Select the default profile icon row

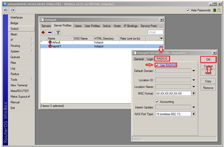50,42
